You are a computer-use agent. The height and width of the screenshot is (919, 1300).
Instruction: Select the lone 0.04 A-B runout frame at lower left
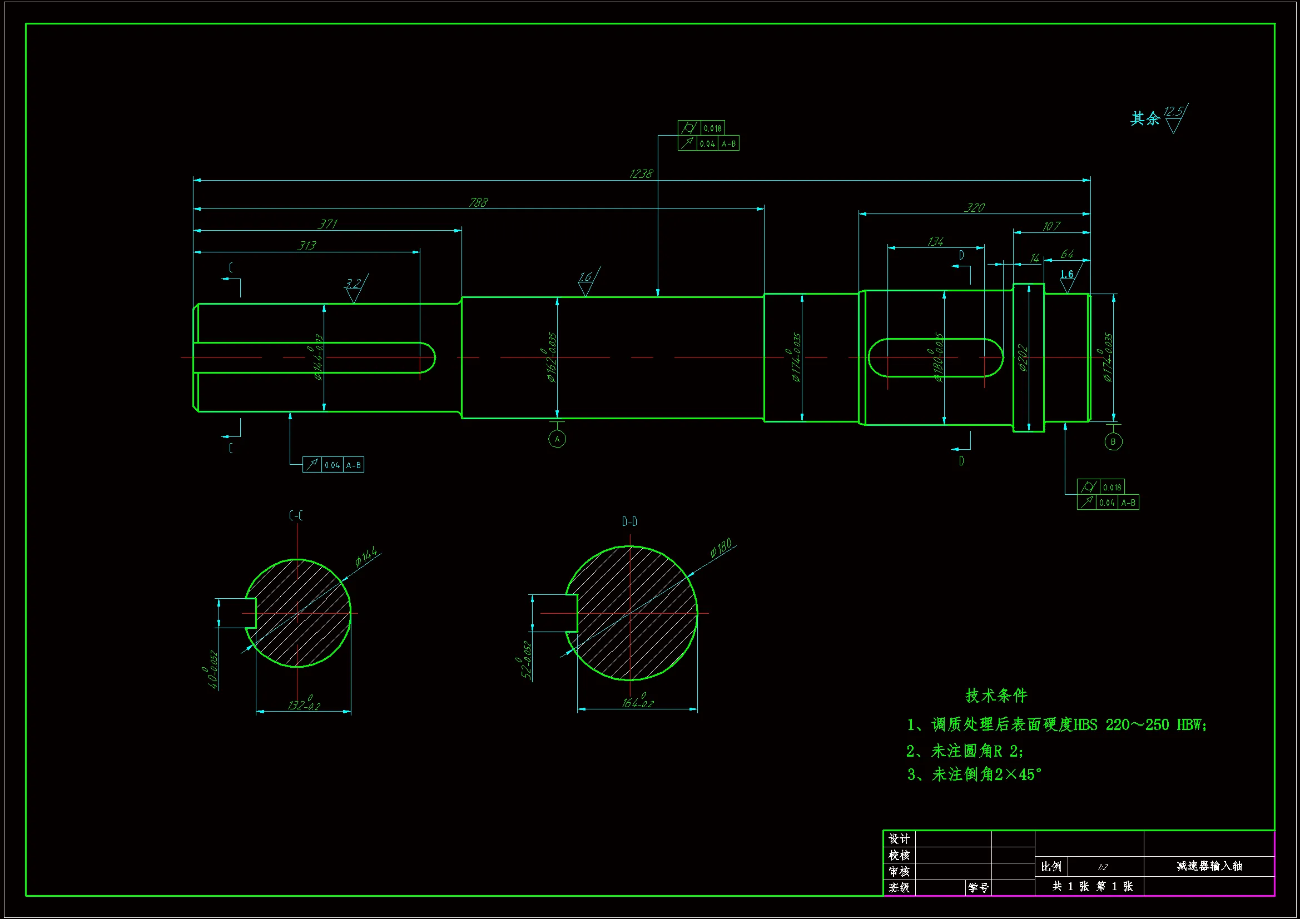pos(333,465)
